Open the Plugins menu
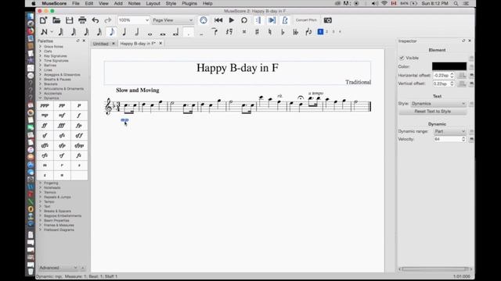 tap(189, 3)
